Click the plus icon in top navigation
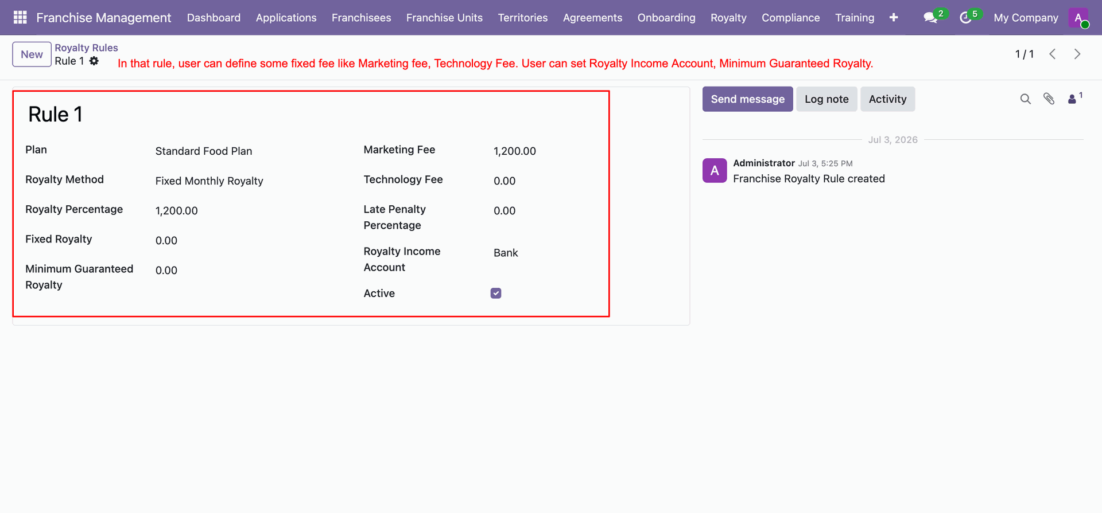Viewport: 1102px width, 513px height. [x=894, y=18]
